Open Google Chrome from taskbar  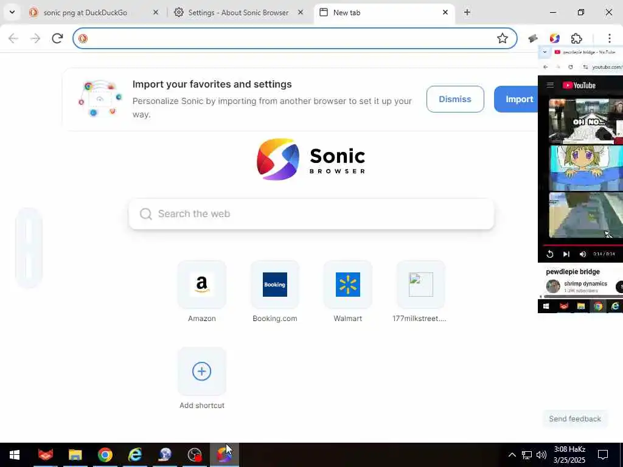click(105, 455)
